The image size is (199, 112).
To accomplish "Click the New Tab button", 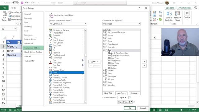I will pos(108,93).
